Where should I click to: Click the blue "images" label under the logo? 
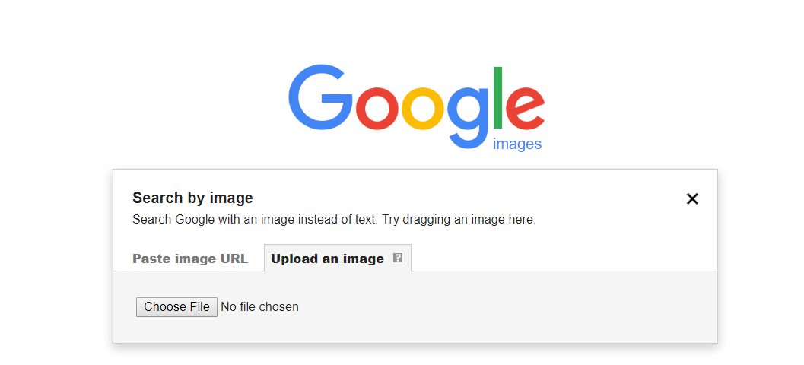517,144
